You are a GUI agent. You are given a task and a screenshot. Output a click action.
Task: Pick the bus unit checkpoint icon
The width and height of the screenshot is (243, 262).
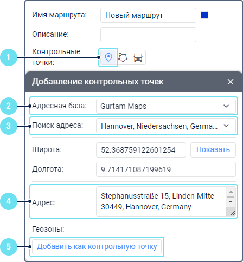point(138,57)
